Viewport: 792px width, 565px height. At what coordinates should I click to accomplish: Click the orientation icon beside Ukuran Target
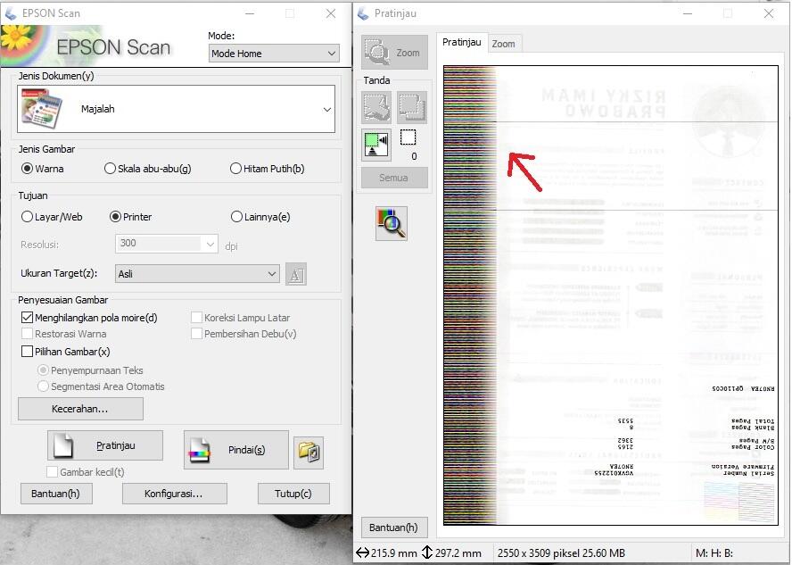[296, 274]
